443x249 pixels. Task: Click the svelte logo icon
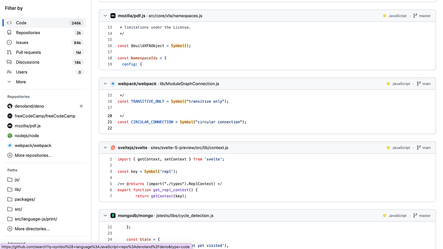pyautogui.click(x=113, y=148)
